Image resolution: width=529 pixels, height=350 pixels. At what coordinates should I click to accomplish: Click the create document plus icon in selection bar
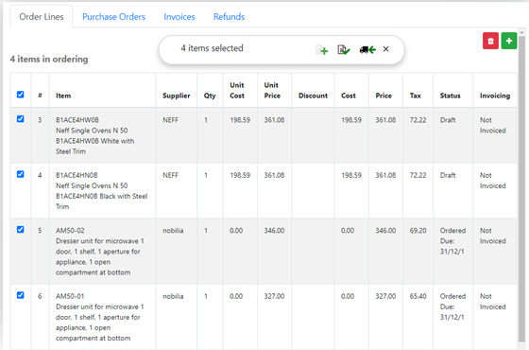(322, 49)
